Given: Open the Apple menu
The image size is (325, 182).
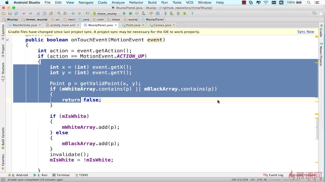Looking at the screenshot, I should pos(7,3).
